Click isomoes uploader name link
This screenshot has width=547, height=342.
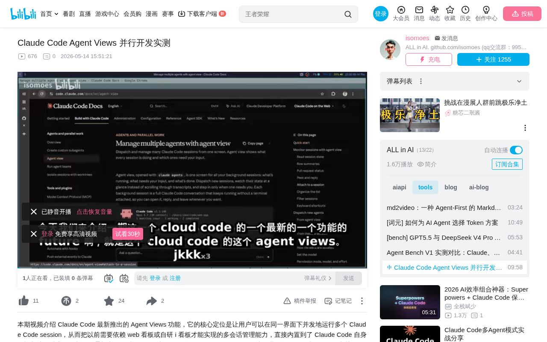[418, 38]
